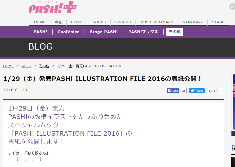
Task: Open the GAME&APP category
Action: (193, 22)
